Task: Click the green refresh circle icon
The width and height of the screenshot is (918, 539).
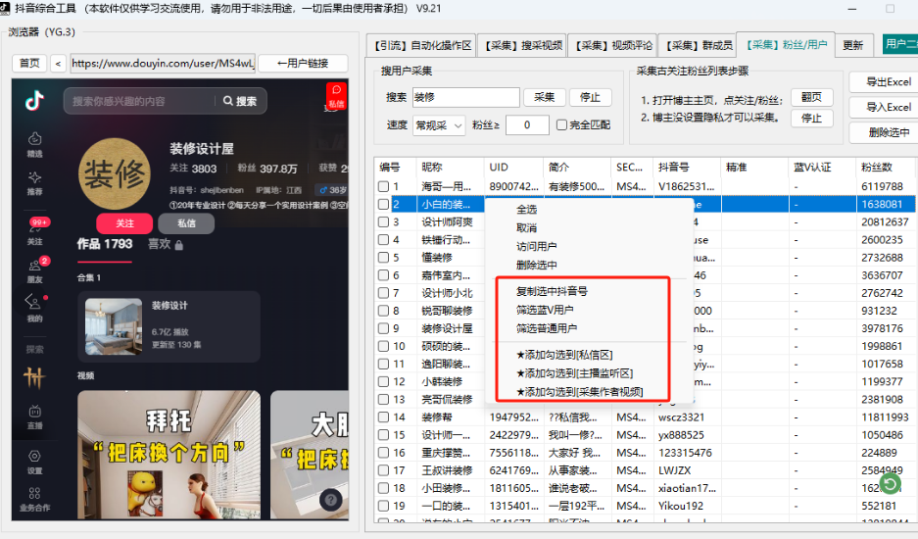Action: (x=889, y=483)
